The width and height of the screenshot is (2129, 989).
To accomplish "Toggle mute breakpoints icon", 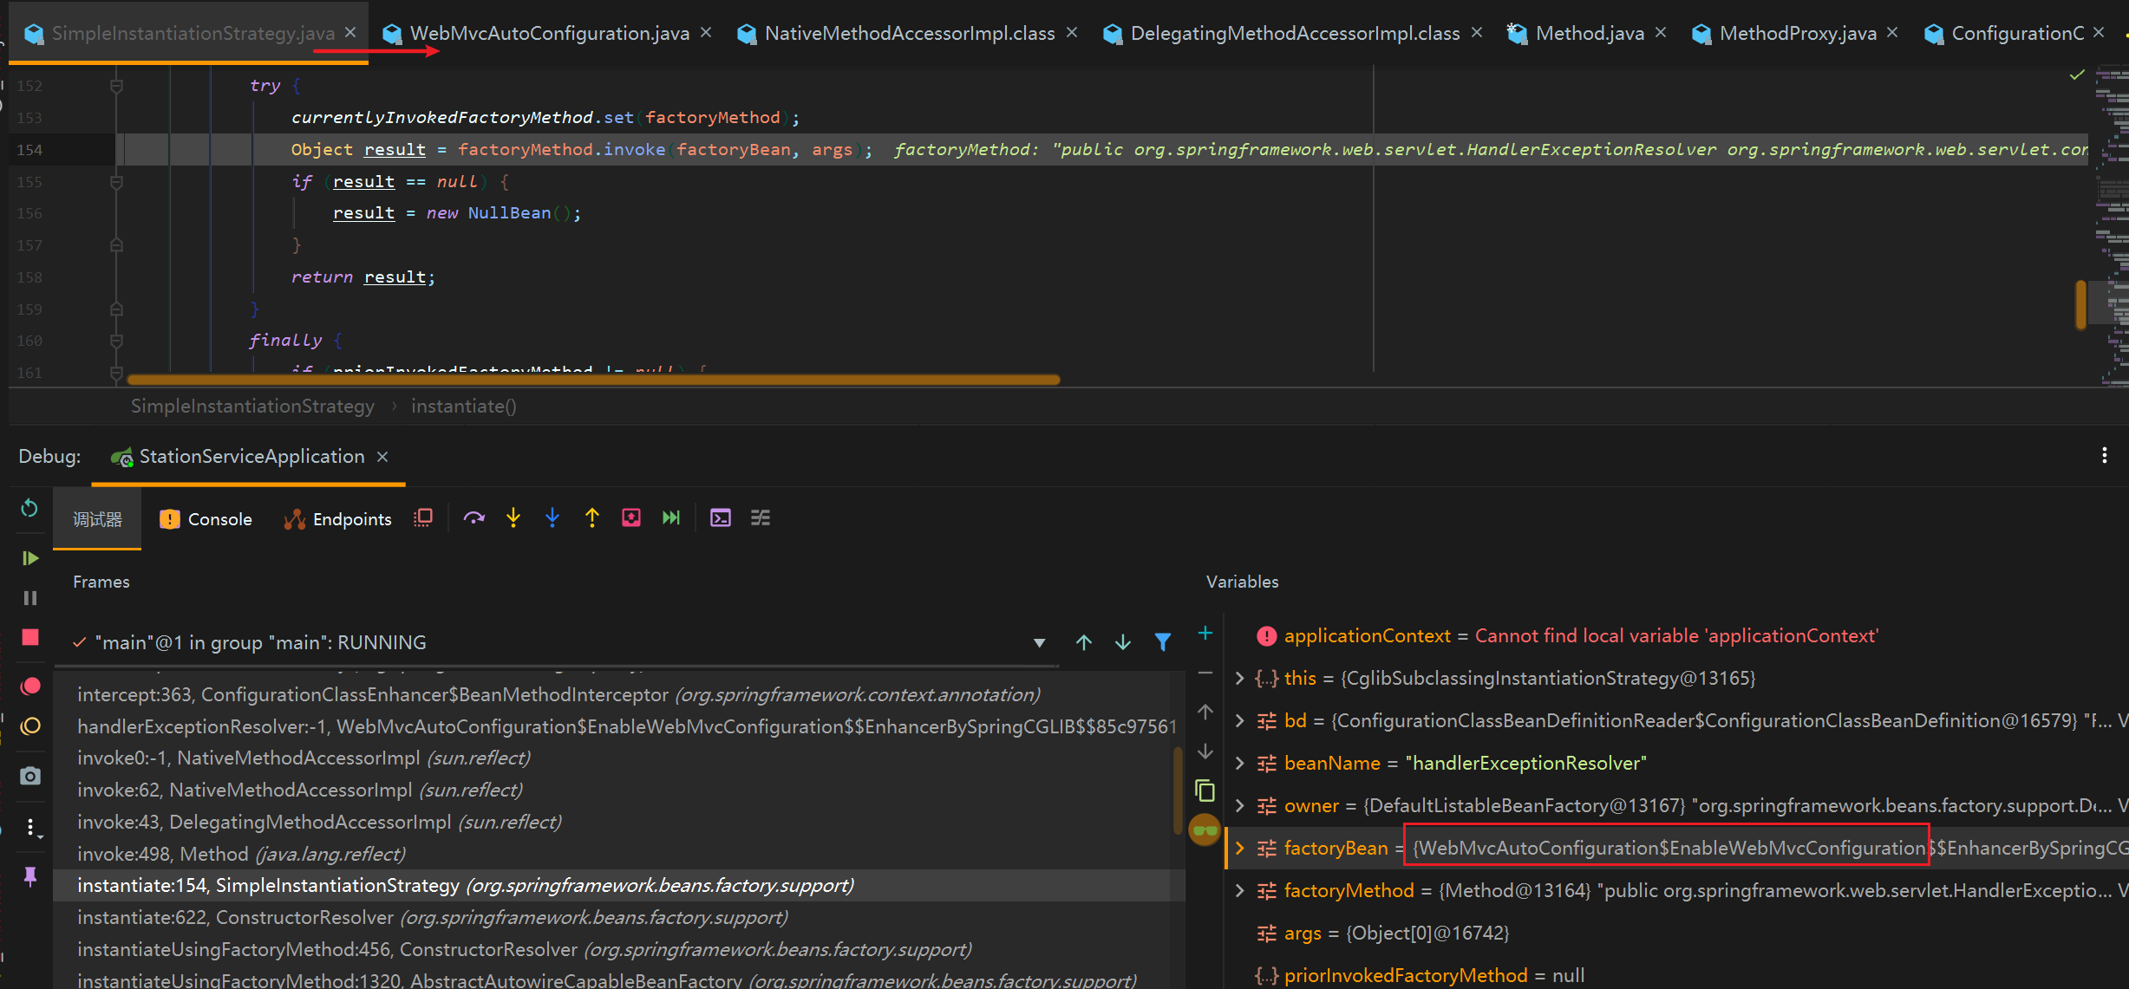I will point(29,726).
